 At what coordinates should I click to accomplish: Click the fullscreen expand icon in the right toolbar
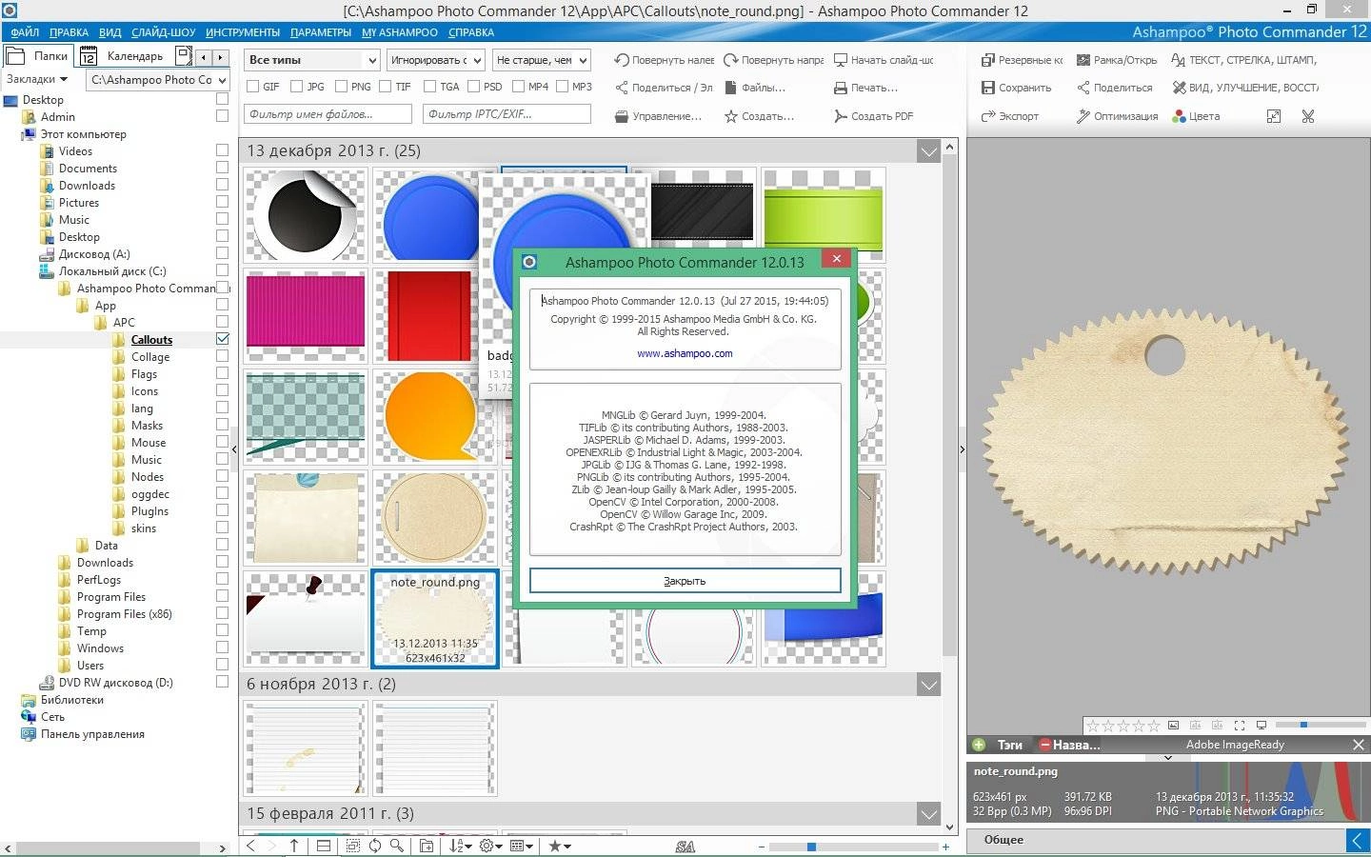click(1274, 116)
